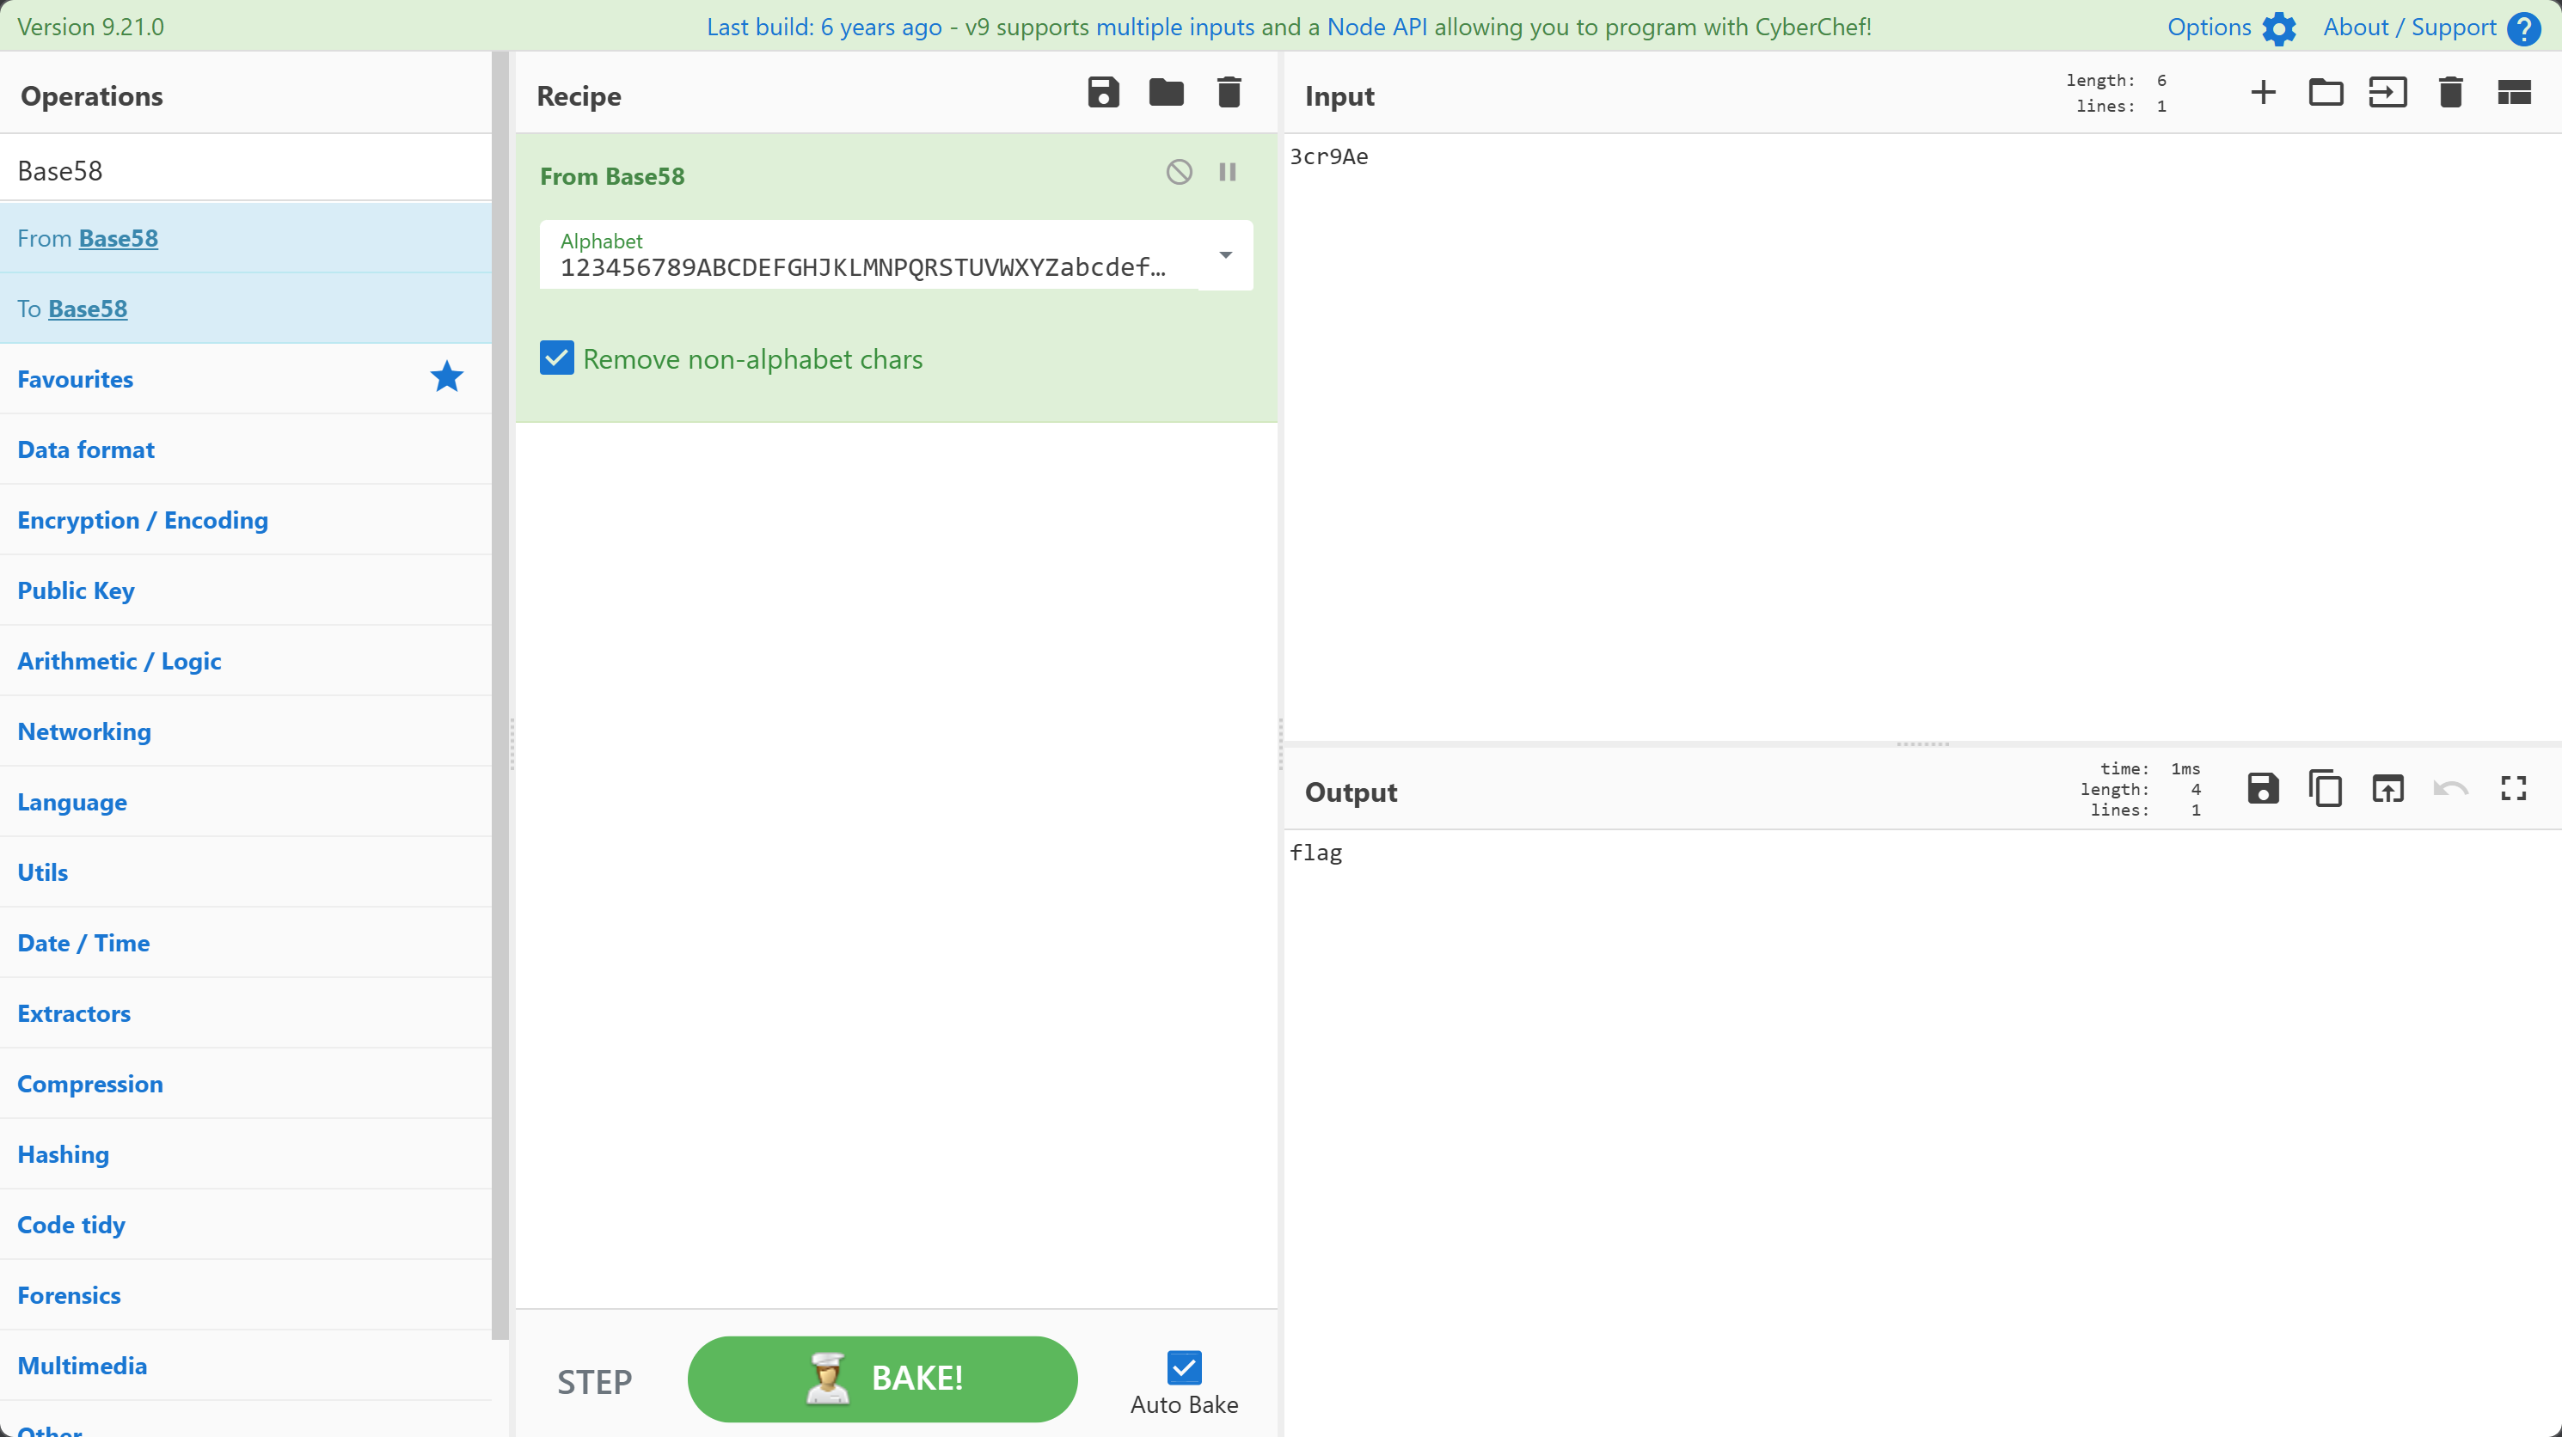Expand the Hashing category
Image resolution: width=2562 pixels, height=1437 pixels.
[x=63, y=1153]
